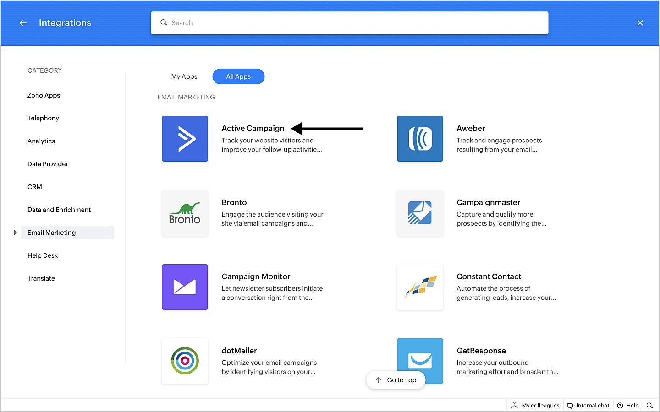Click the CATEGORY sidebar heading

pyautogui.click(x=44, y=70)
